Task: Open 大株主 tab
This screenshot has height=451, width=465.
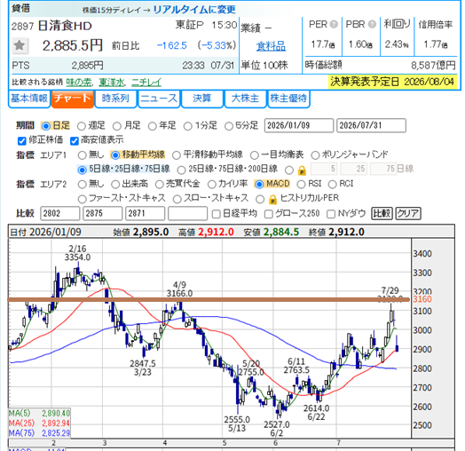Action: [245, 99]
